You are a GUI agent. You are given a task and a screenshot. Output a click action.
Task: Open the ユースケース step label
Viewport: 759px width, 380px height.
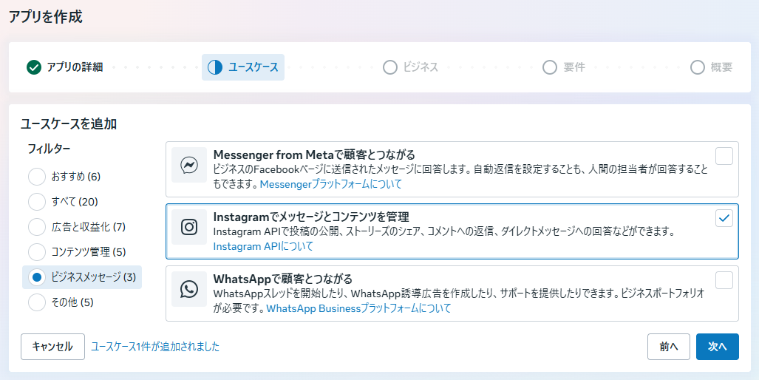pos(253,67)
